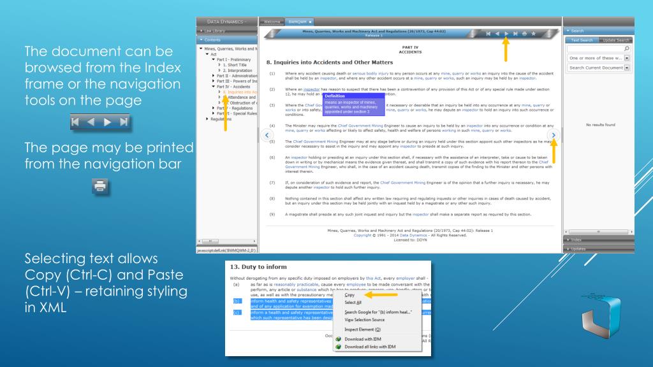653x367 pixels.
Task: Open 'One or more of these words' dropdown
Action: 627,58
